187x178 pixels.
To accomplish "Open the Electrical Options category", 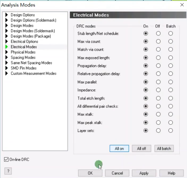I will click(24, 41).
